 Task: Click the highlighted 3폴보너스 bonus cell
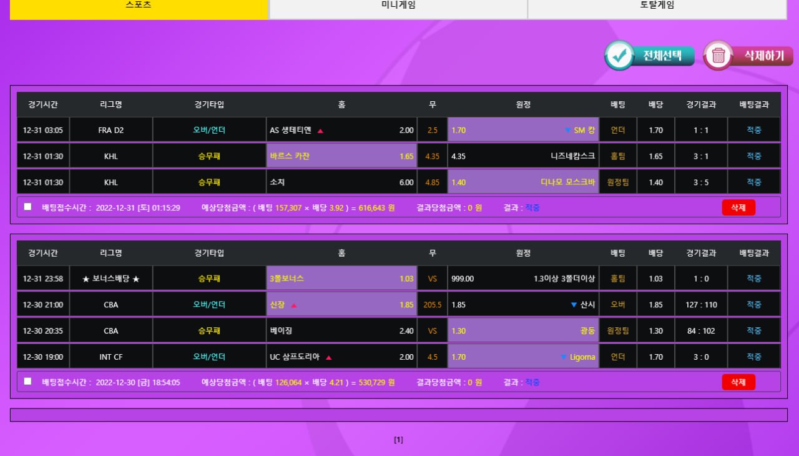[341, 279]
